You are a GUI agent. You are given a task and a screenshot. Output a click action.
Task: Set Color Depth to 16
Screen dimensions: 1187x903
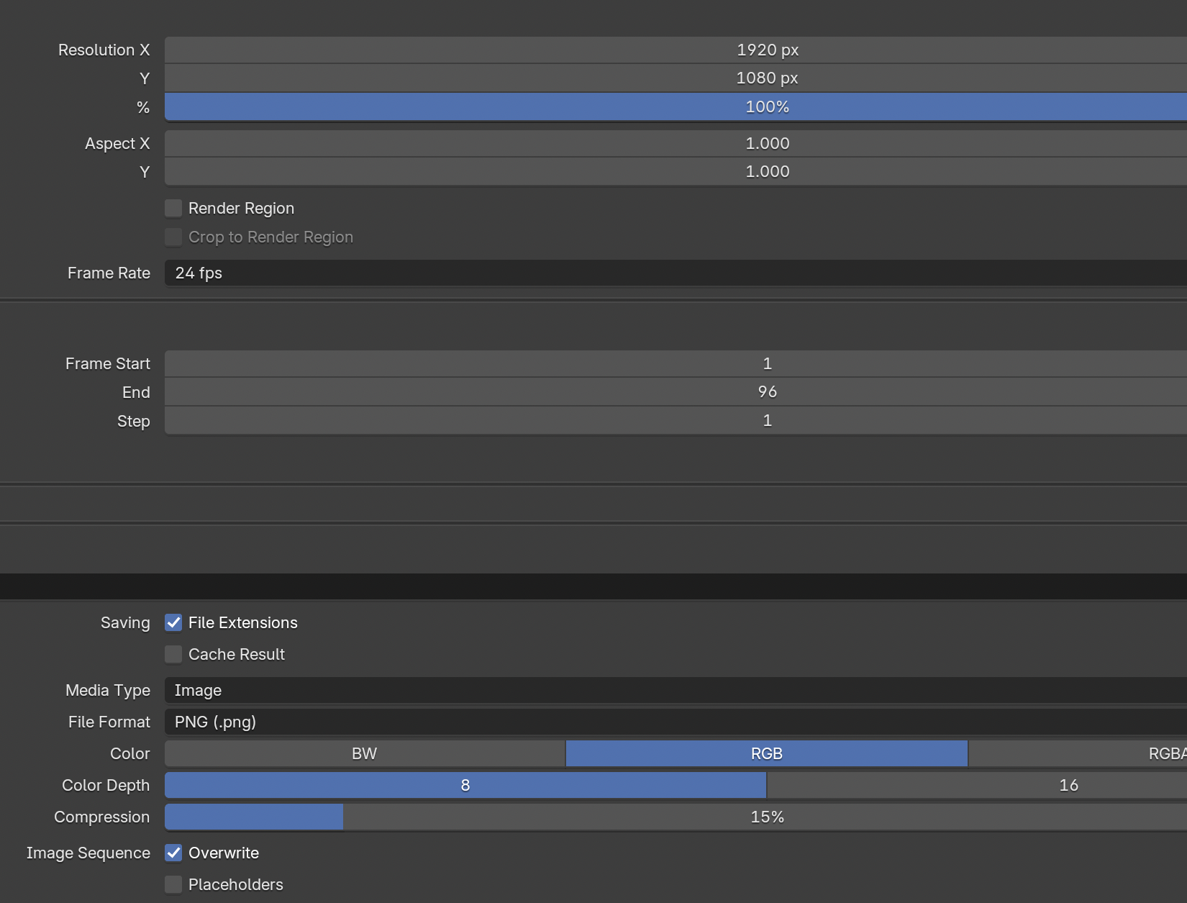click(x=977, y=785)
